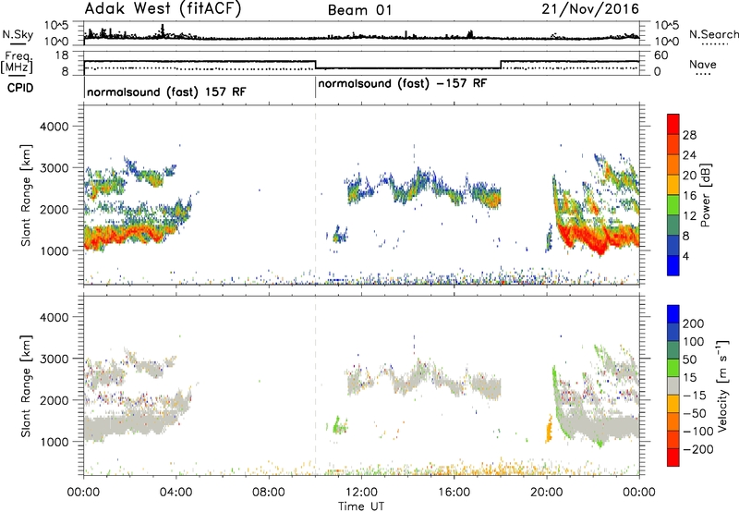Click the 'Velocity [m s-1]' colorbar title
739x512 pixels.
pyautogui.click(x=722, y=385)
